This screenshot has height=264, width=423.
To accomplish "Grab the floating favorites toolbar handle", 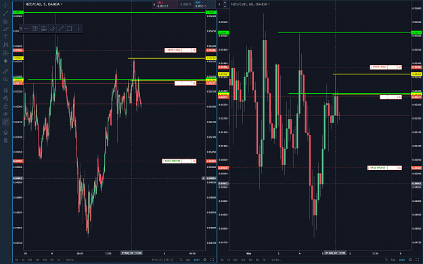I will point(21,28).
